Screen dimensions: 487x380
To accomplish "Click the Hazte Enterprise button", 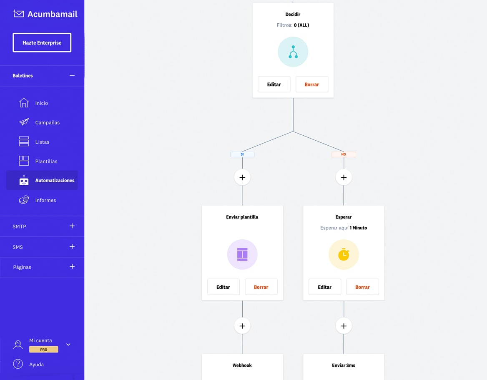I will click(x=42, y=43).
